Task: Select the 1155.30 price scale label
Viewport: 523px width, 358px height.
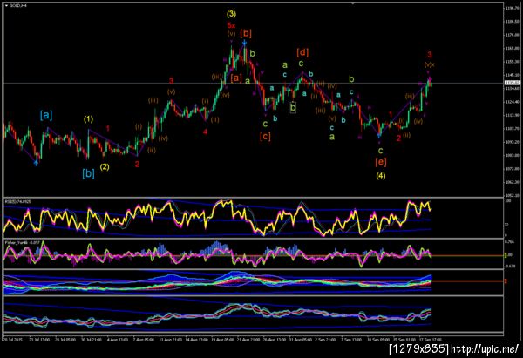Action: point(513,62)
